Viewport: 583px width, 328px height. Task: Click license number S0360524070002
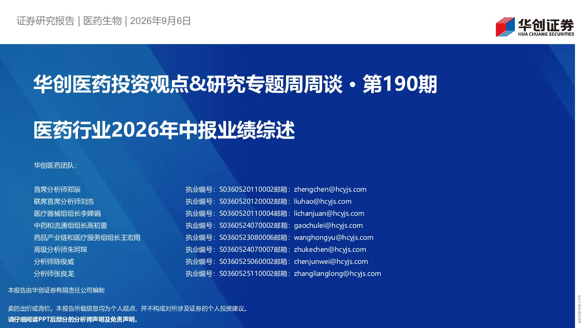246,226
